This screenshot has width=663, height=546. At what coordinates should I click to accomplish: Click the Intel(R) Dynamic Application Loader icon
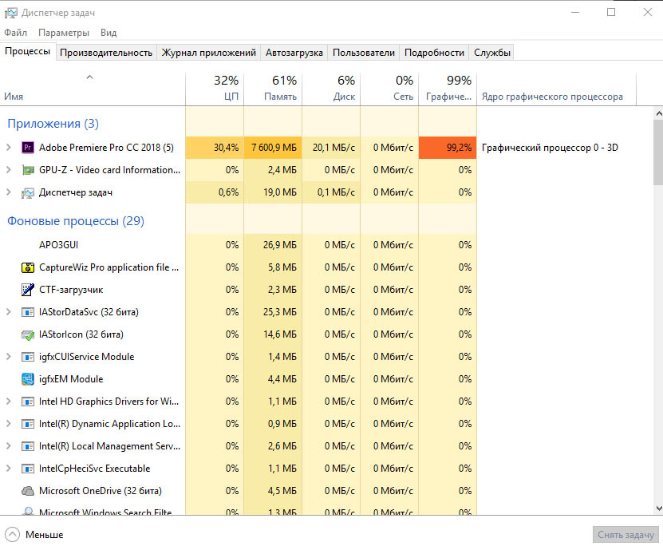pyautogui.click(x=27, y=424)
